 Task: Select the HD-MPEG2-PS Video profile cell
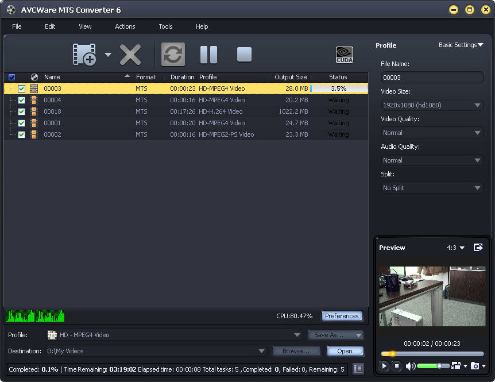click(x=226, y=134)
